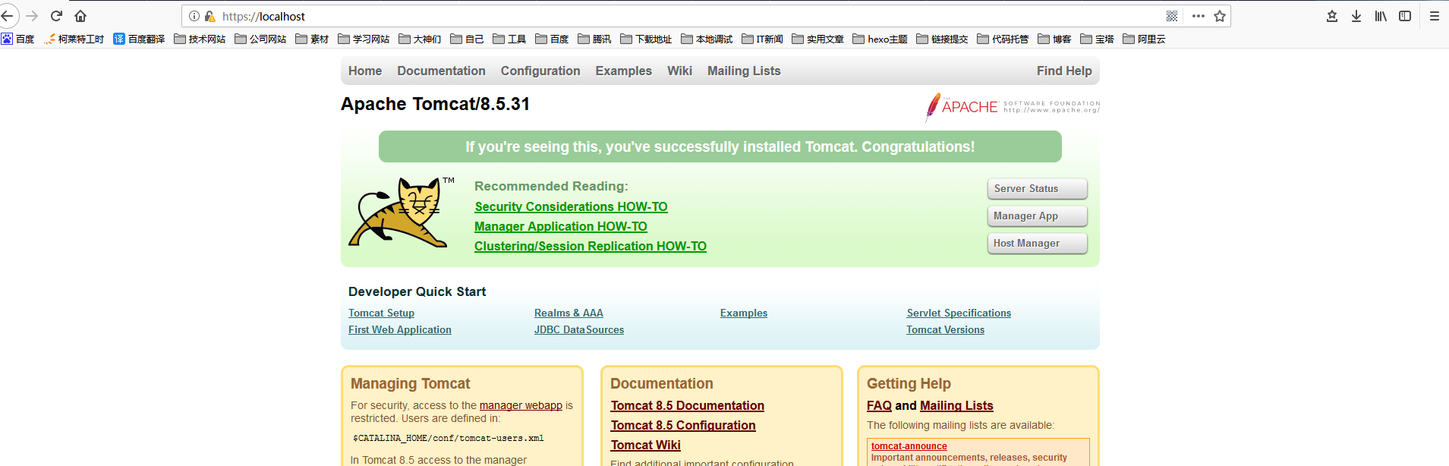1449x466 pixels.
Task: Open the IT新闻 bookmark folder
Action: point(762,39)
